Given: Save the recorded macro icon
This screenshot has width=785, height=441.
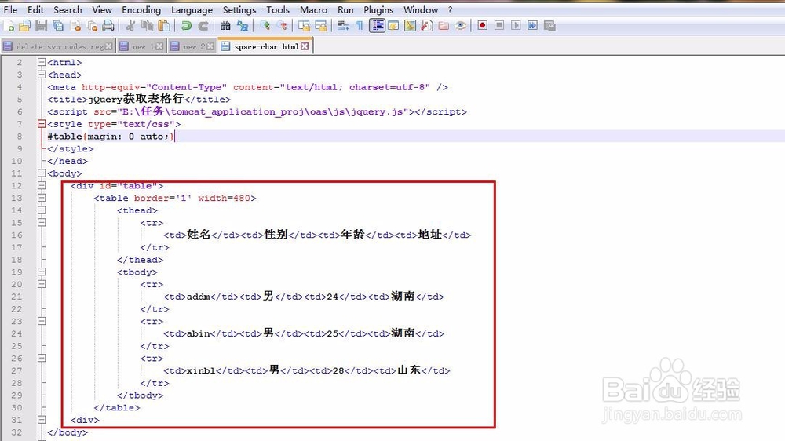Looking at the screenshot, I should [549, 26].
